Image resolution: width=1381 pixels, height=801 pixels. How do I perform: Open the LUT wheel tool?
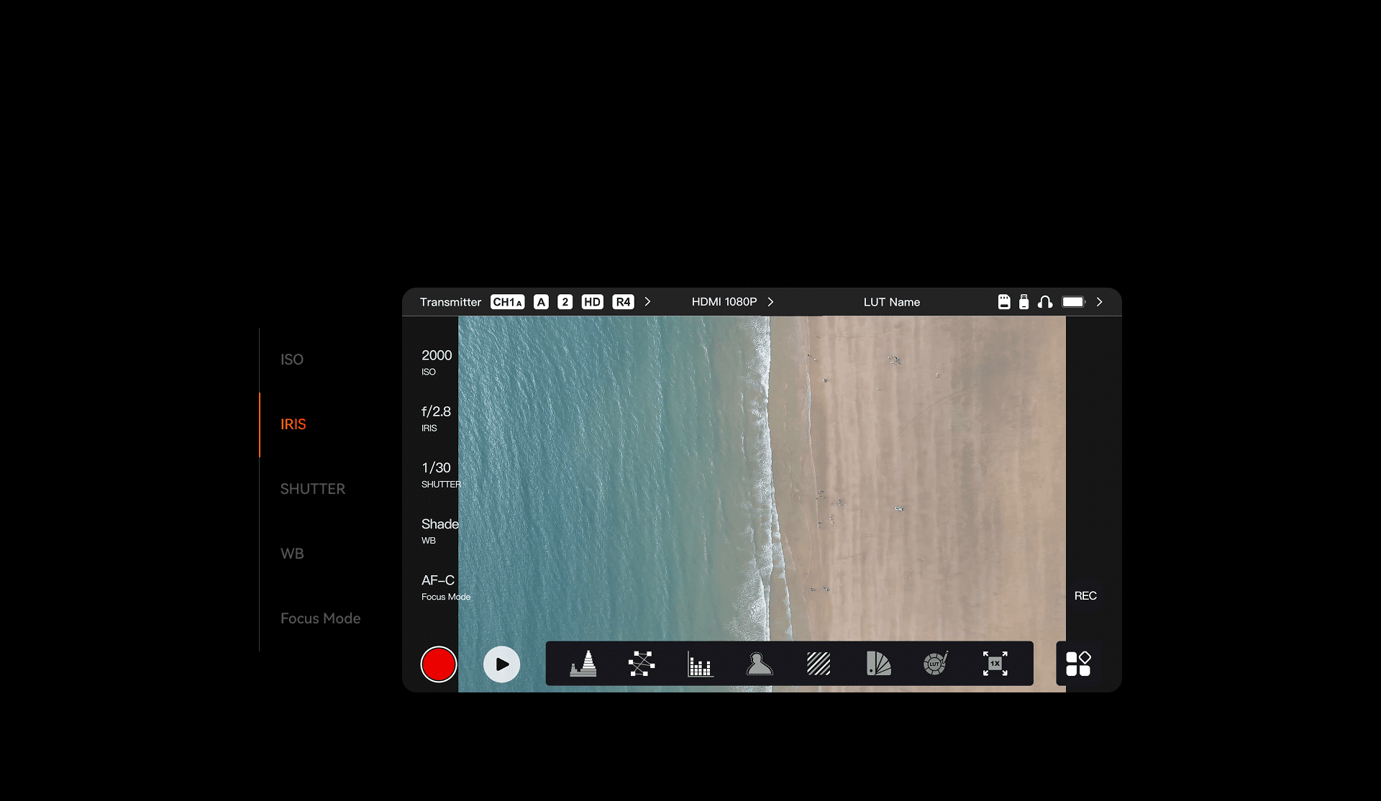coord(936,664)
